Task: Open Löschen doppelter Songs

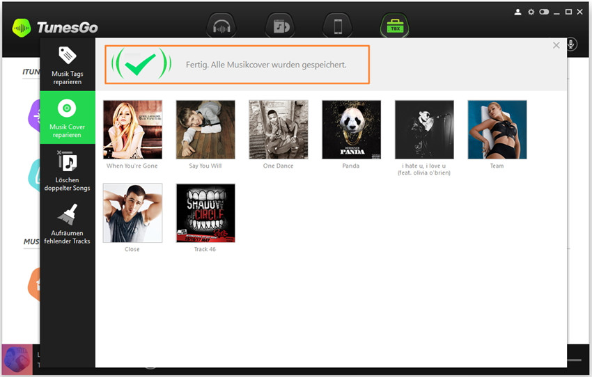Action: pyautogui.click(x=68, y=171)
